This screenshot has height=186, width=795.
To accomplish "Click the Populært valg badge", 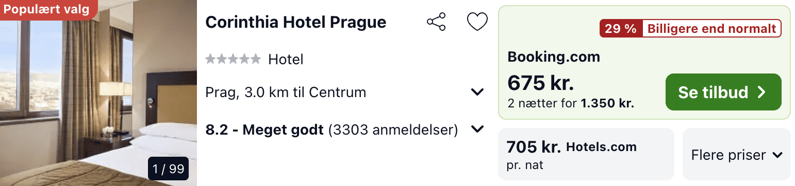I will tap(47, 9).
